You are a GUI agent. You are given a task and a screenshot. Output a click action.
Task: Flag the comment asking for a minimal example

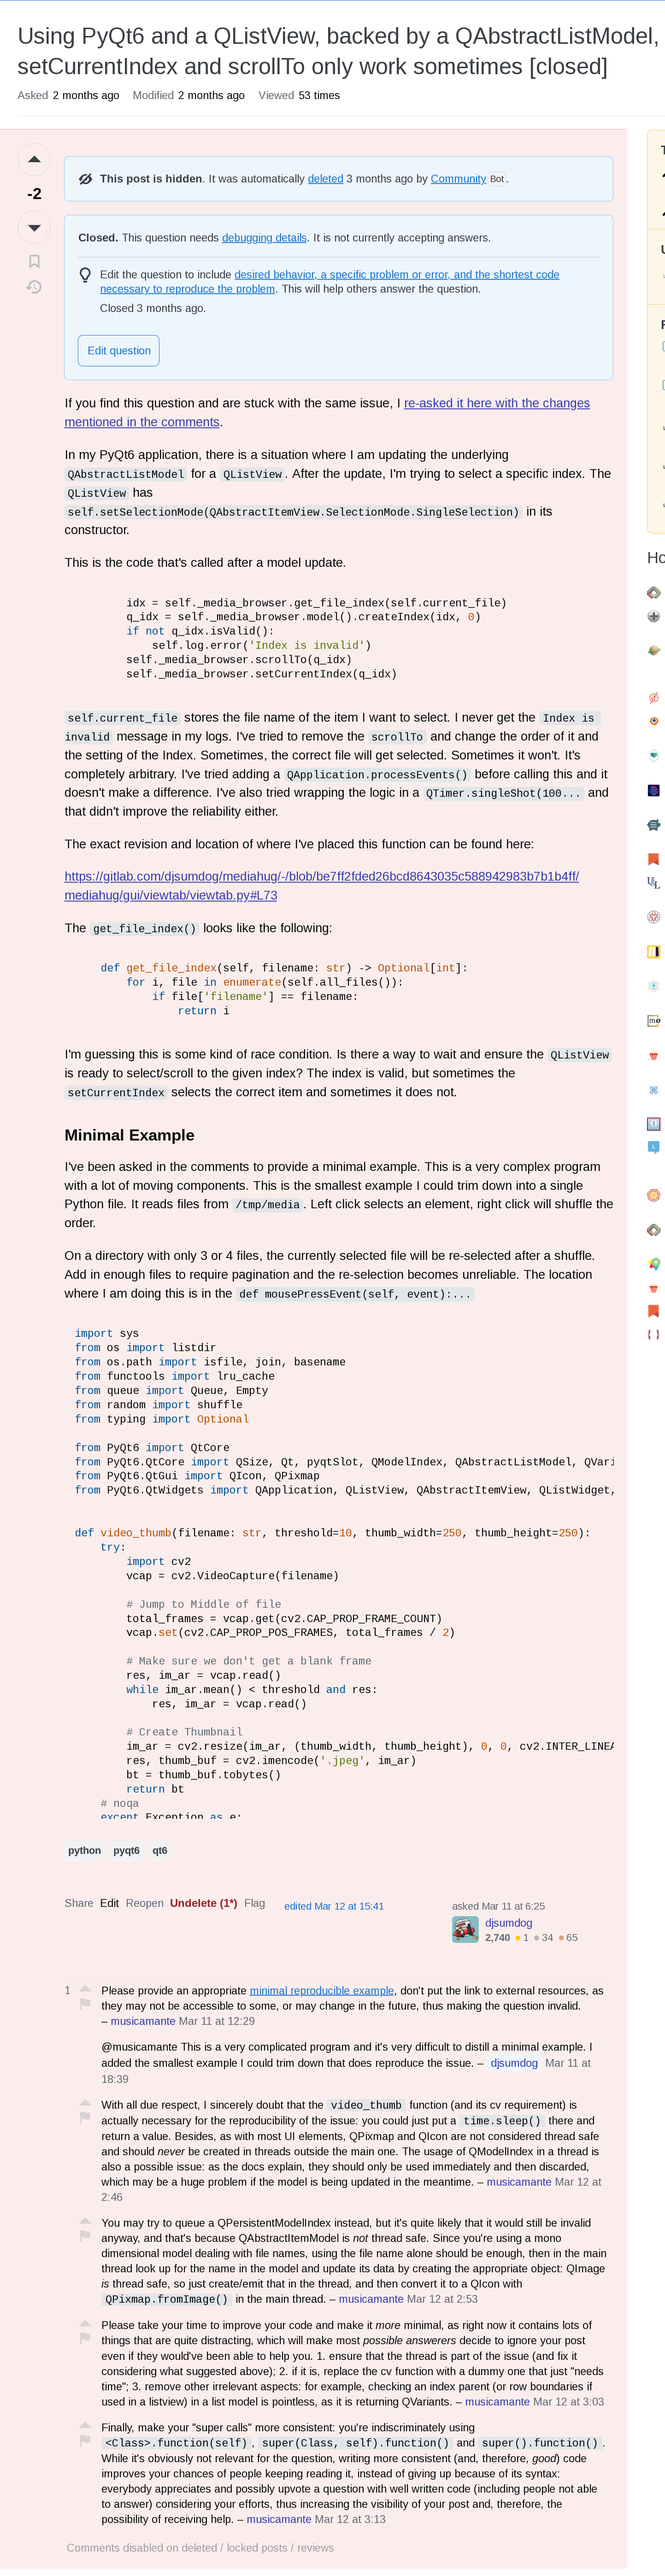click(x=85, y=2004)
